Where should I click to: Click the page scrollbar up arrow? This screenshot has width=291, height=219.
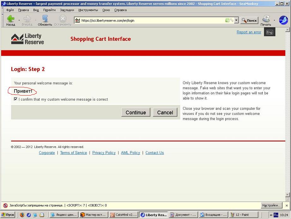click(x=288, y=30)
